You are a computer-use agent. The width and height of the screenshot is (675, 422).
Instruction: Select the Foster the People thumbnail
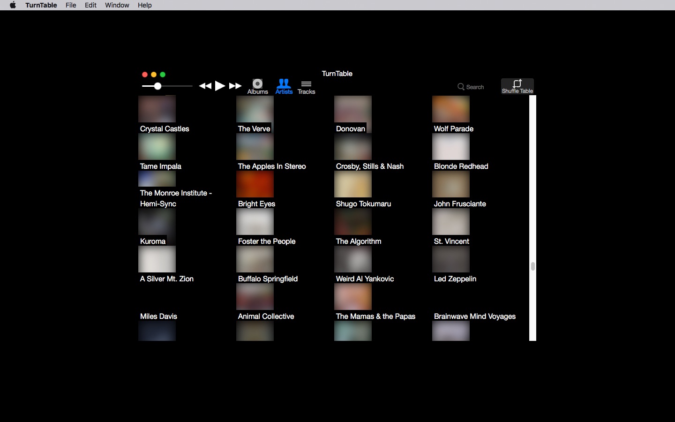pyautogui.click(x=255, y=221)
